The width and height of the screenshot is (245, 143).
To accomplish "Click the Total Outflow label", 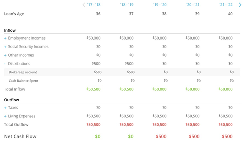I will click(x=16, y=125).
